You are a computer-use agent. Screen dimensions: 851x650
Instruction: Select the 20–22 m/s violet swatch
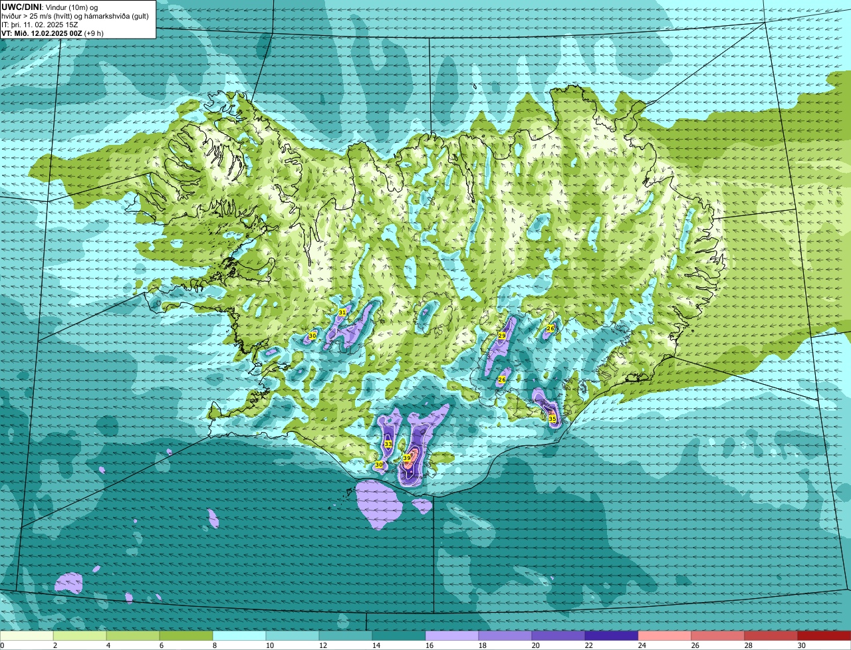(558, 635)
